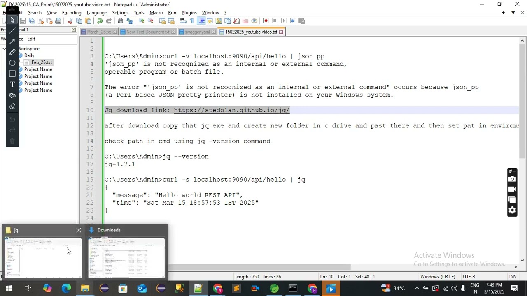The width and height of the screenshot is (527, 296).
Task: Open the jq window thumbnail preview
Action: (43, 257)
